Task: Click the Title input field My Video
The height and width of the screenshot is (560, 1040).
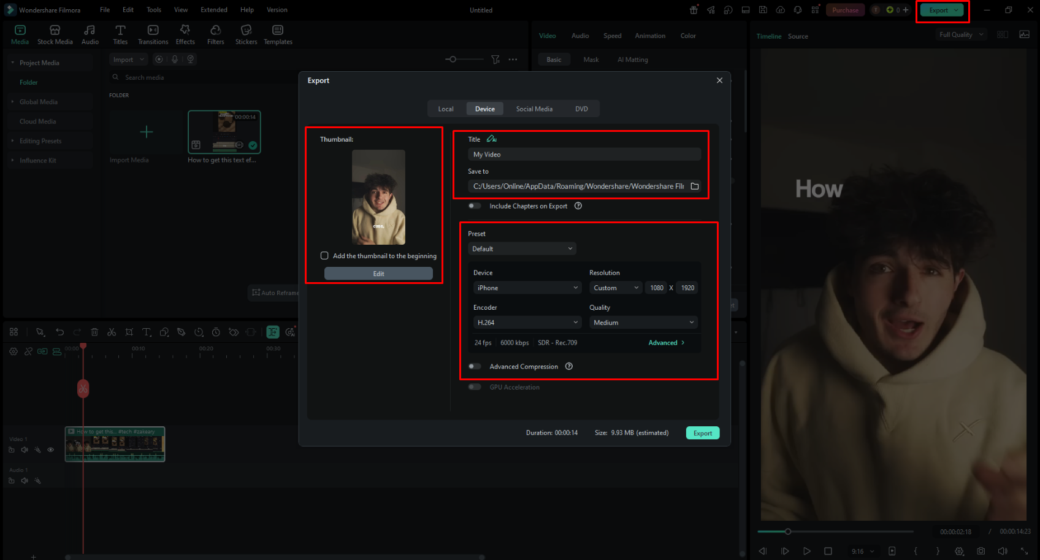Action: (x=584, y=155)
